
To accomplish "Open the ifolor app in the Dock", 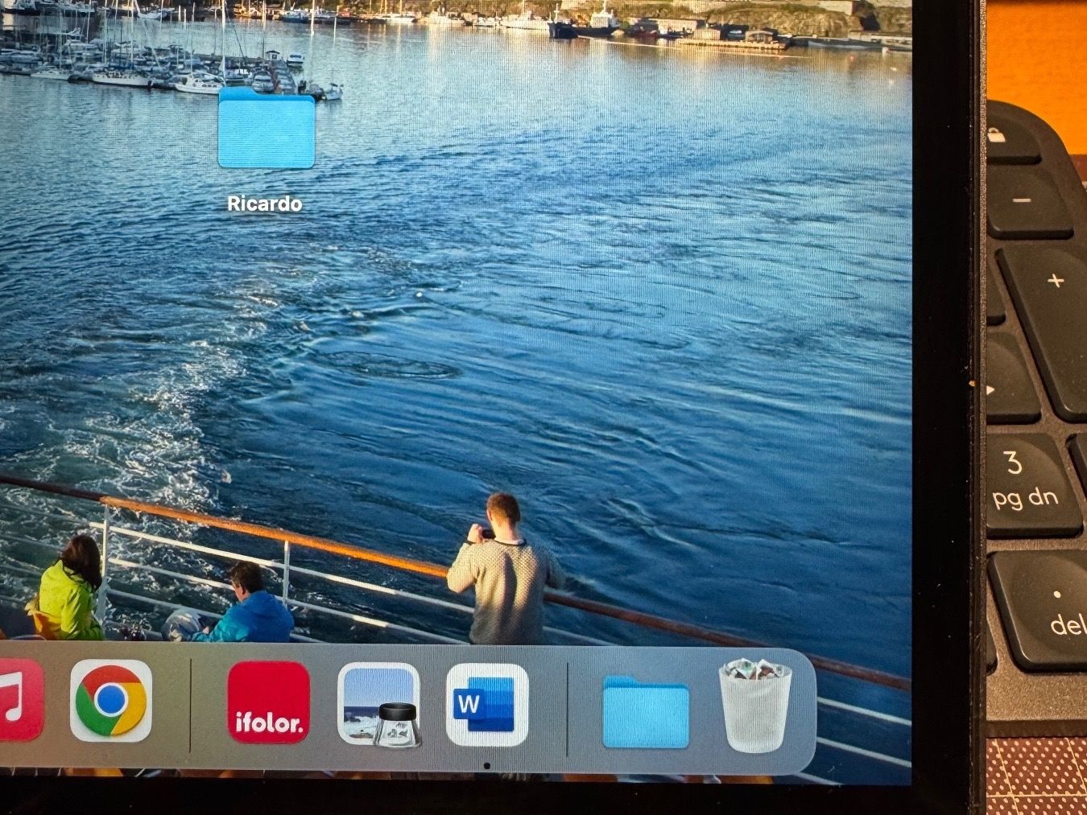I will [x=269, y=703].
